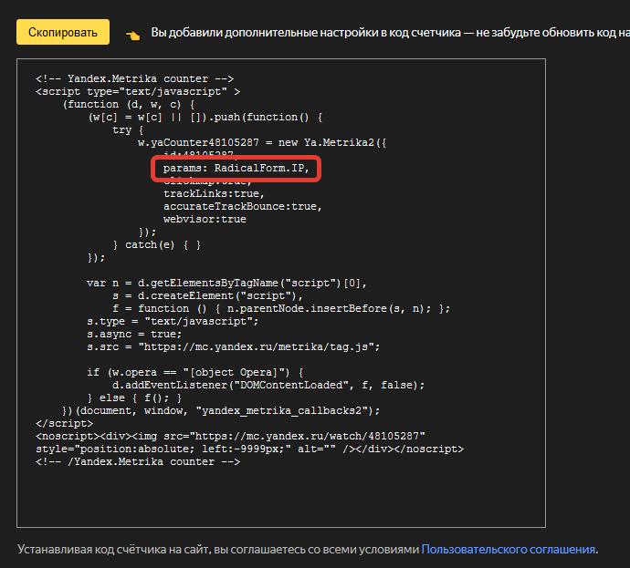The width and height of the screenshot is (630, 568).
Task: Click the w.opera condition line
Action: pyautogui.click(x=201, y=373)
